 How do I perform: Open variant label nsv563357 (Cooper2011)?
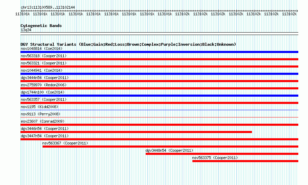44,99
